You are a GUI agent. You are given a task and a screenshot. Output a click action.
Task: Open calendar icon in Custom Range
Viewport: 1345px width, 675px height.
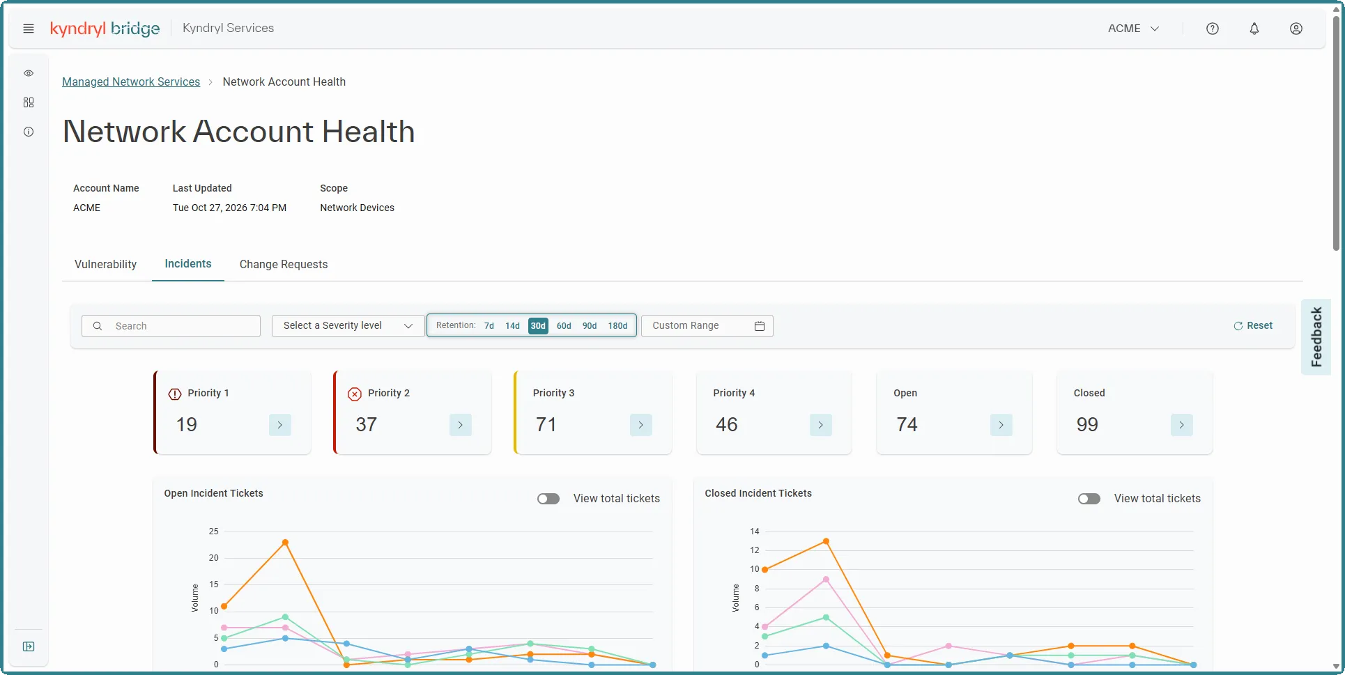pyautogui.click(x=760, y=326)
